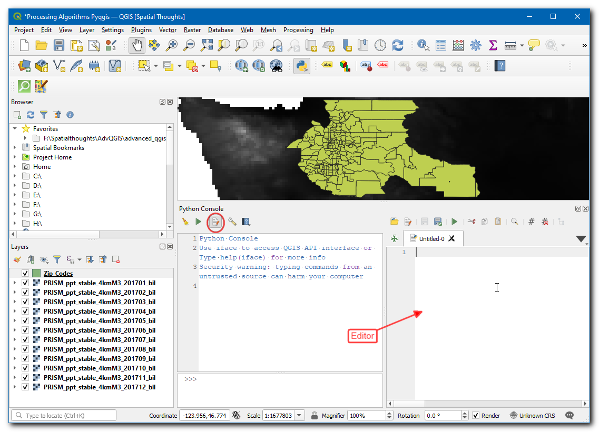Click the Refresh map icon
This screenshot has width=599, height=432.
click(x=397, y=45)
